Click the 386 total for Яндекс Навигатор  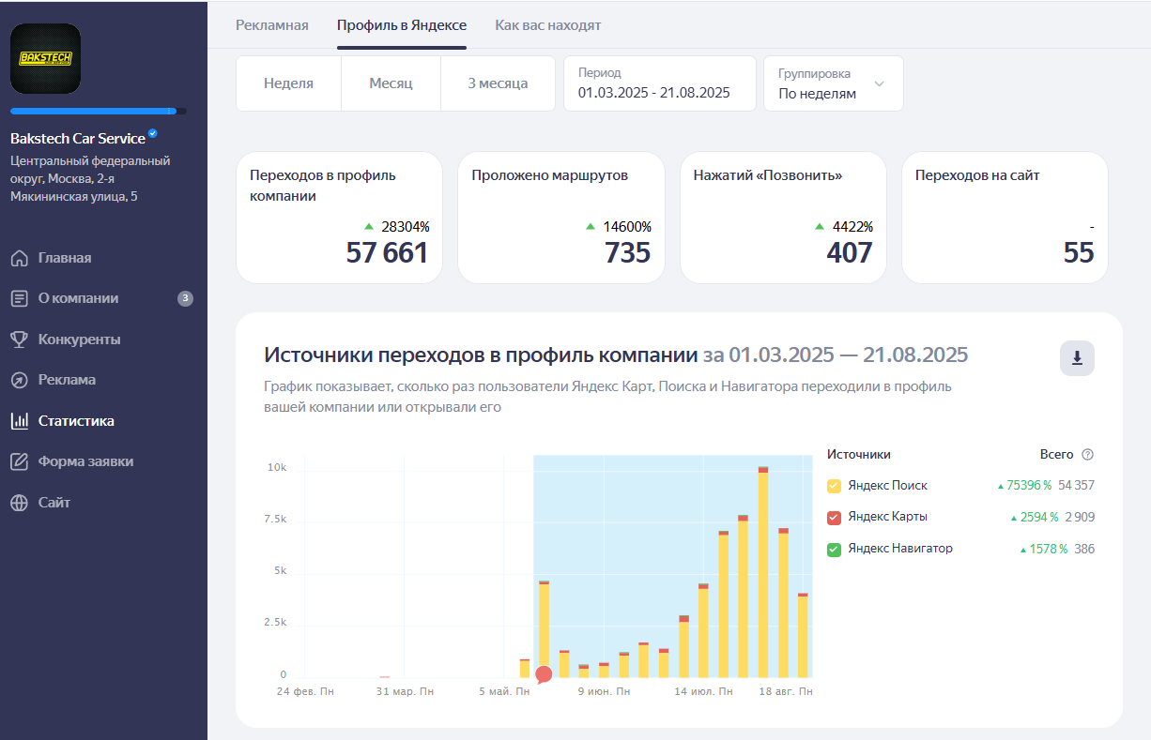[x=1084, y=550]
